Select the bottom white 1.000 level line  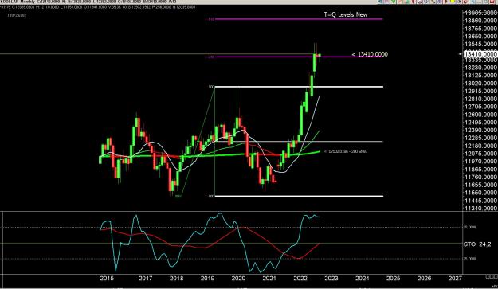[299, 196]
